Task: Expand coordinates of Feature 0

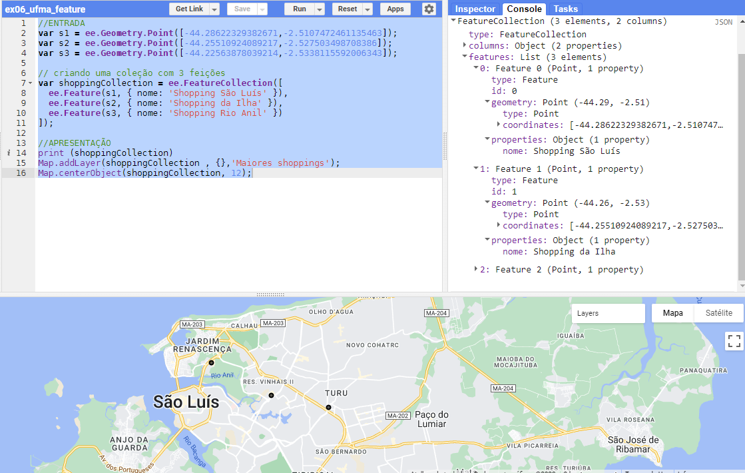Action: pyautogui.click(x=499, y=125)
